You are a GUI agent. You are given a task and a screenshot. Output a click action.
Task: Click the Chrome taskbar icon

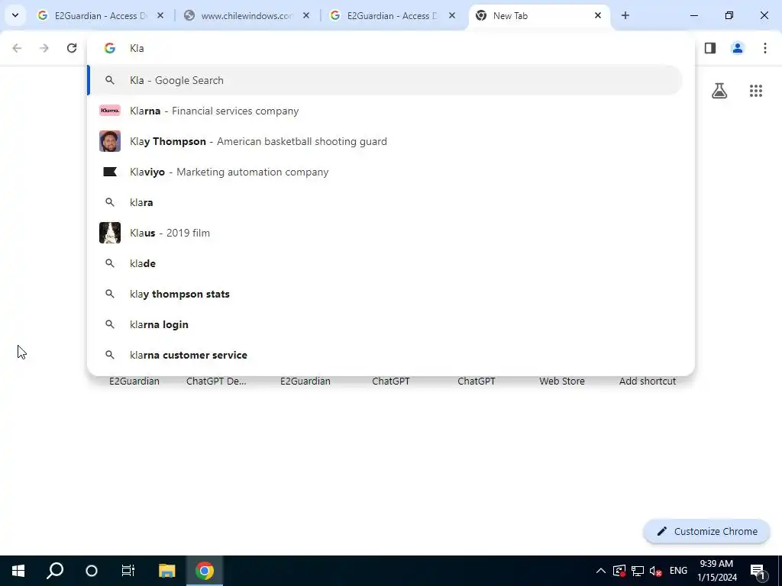[205, 571]
